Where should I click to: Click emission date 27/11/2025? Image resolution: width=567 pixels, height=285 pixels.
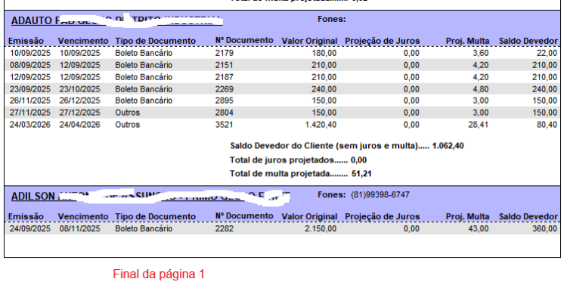[x=30, y=113]
